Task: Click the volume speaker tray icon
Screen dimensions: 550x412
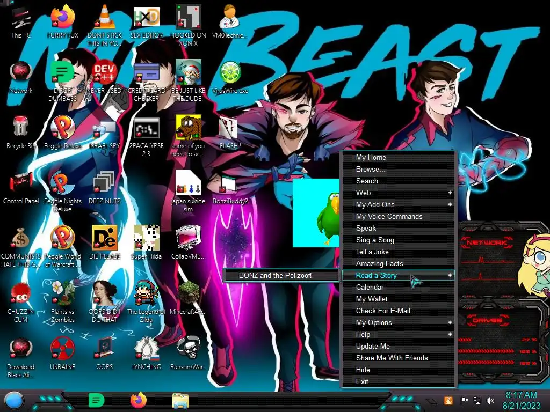Action: point(490,400)
